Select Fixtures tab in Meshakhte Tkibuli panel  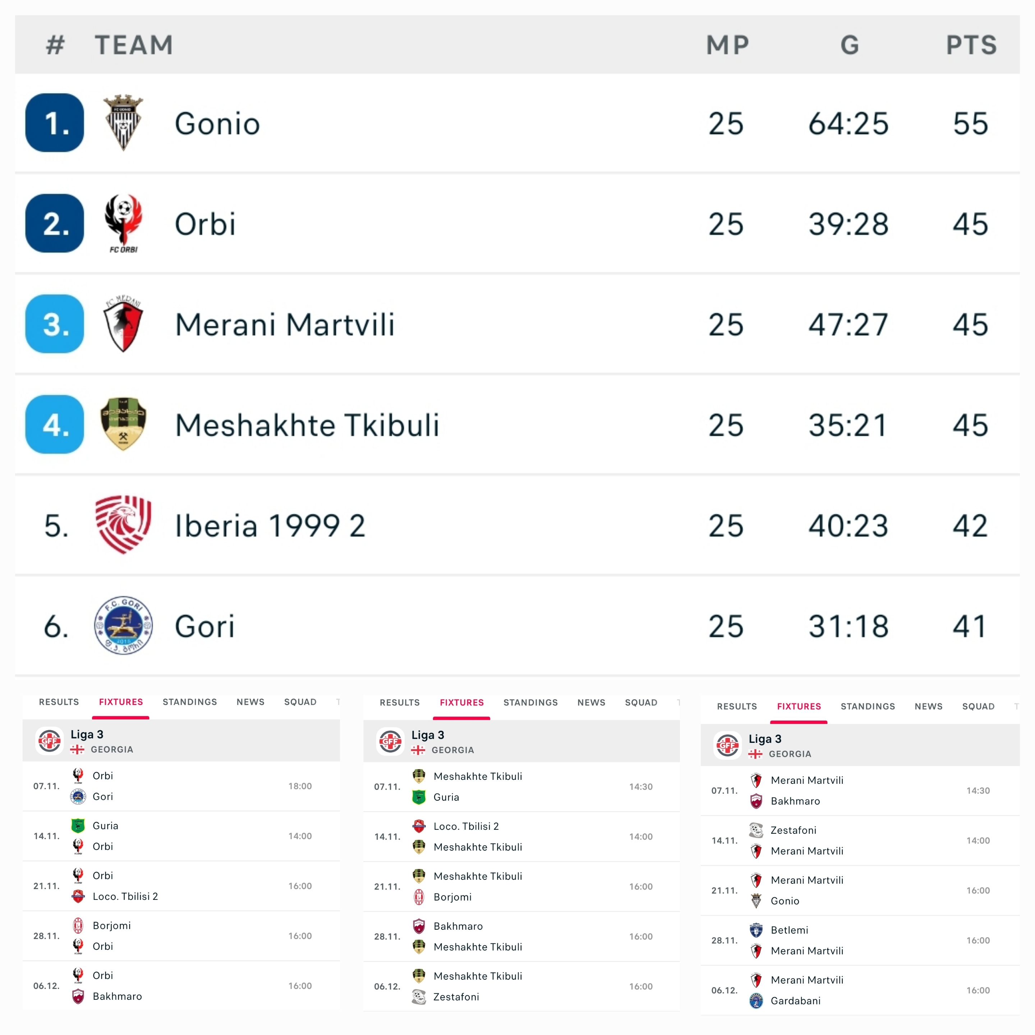click(461, 702)
